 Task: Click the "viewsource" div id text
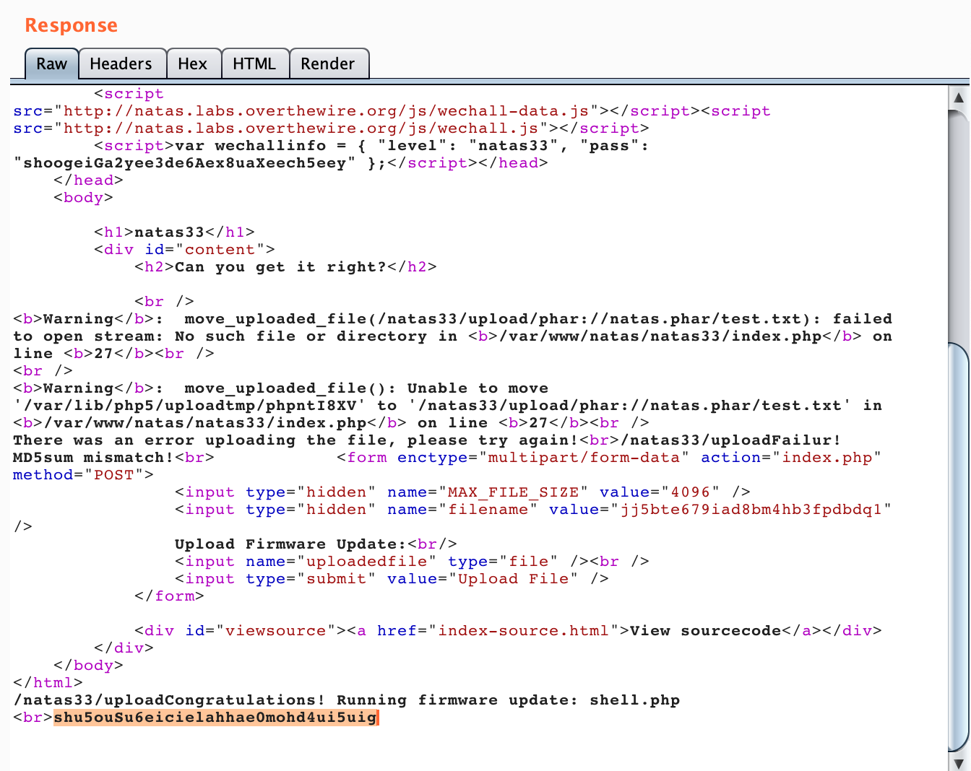276,631
